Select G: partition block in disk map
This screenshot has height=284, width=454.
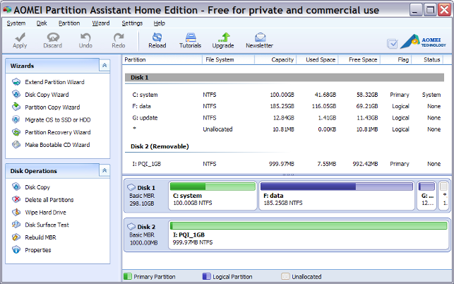pos(426,195)
